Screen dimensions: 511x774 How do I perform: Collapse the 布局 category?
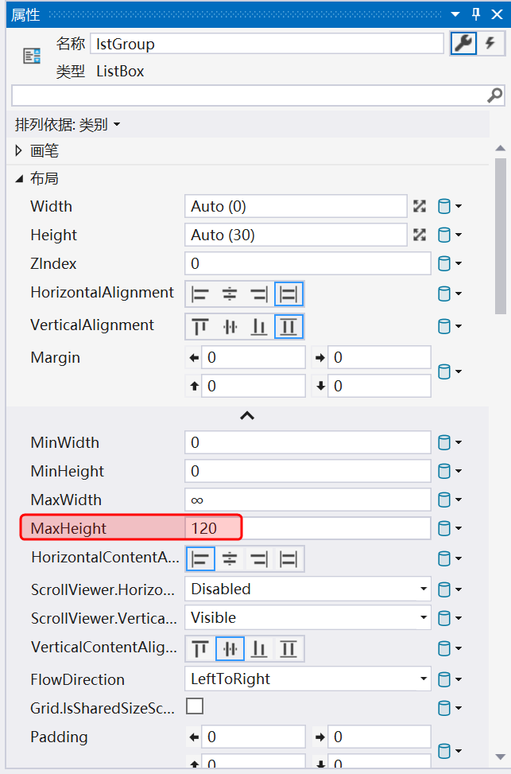[x=20, y=179]
